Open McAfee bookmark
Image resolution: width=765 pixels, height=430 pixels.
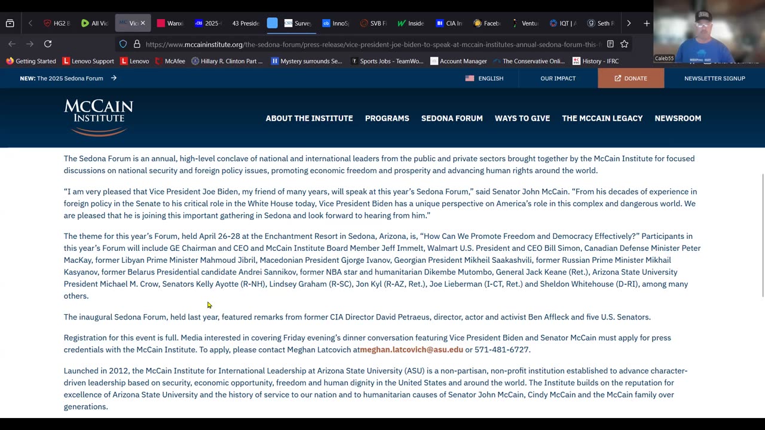tap(170, 61)
